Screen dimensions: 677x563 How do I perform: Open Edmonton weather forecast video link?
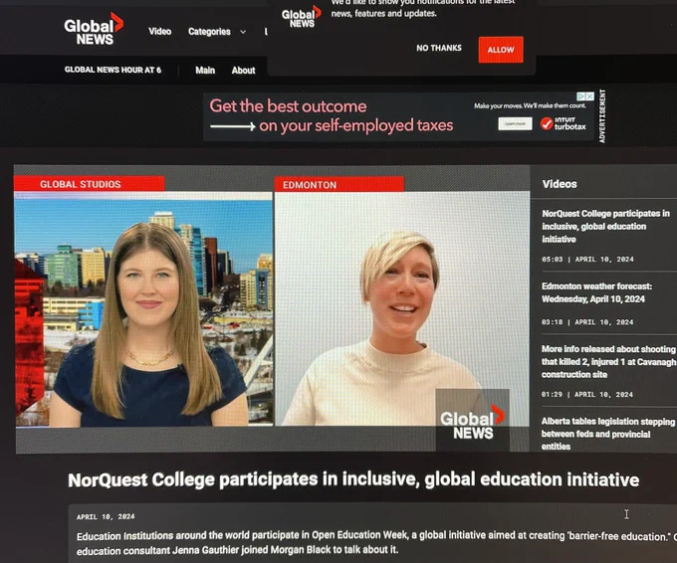596,292
